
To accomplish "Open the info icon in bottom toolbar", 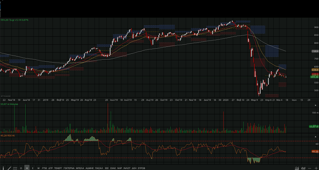I will coord(3,168).
